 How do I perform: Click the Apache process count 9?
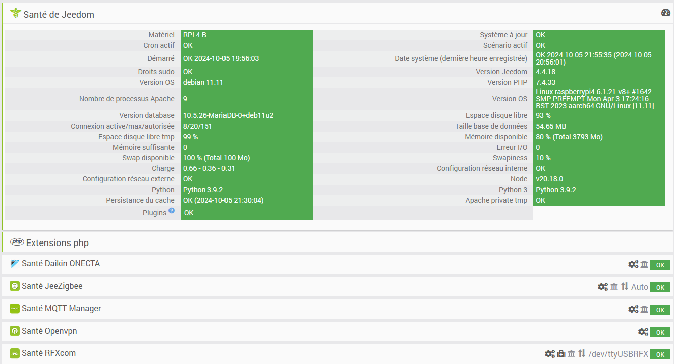185,99
